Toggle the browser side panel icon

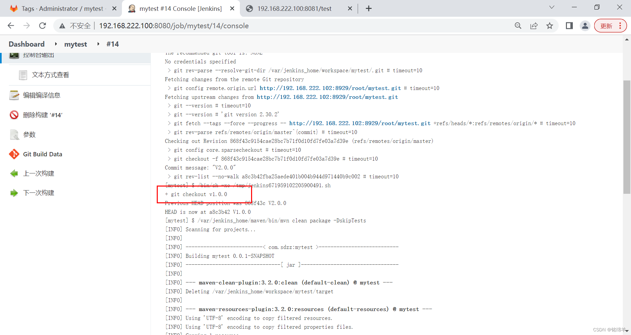[569, 26]
